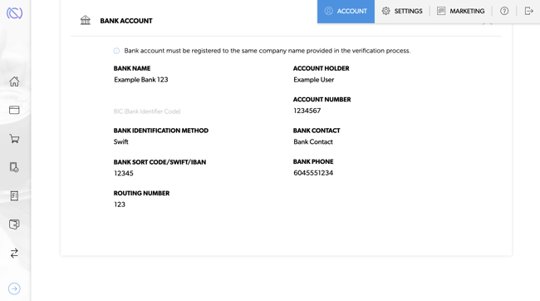The width and height of the screenshot is (540, 301).
Task: Open the card icon in sidebar
Action: (x=14, y=110)
